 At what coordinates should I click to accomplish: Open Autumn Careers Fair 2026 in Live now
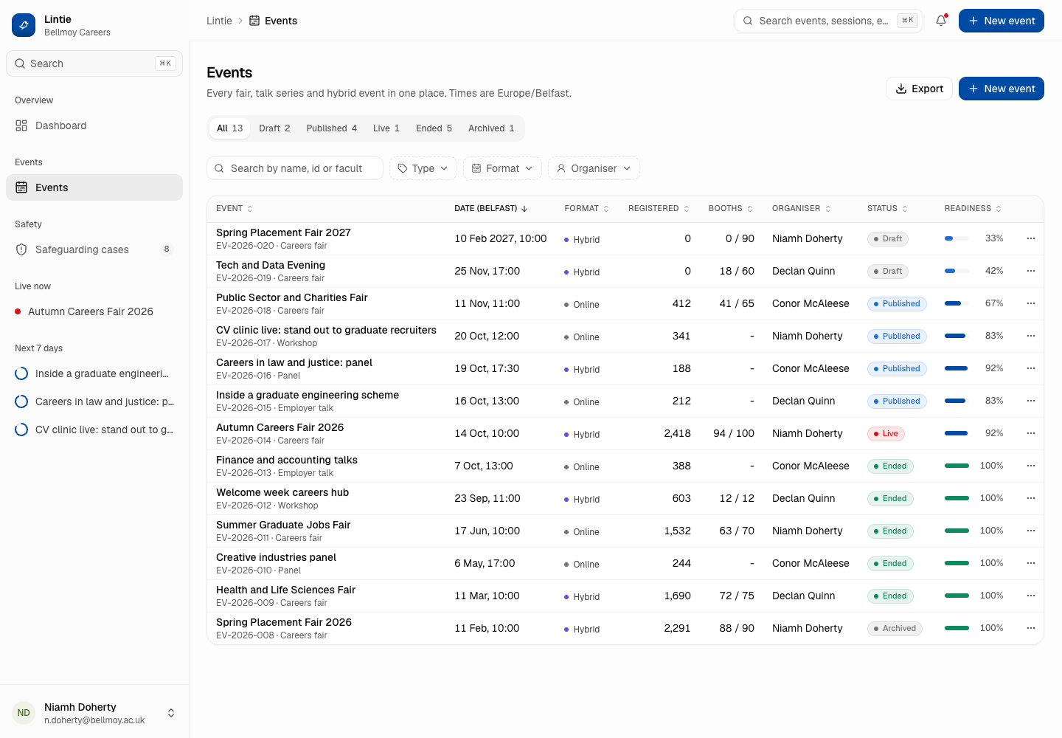(94, 311)
